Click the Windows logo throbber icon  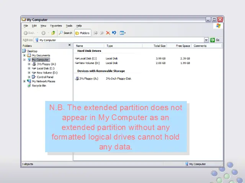218,26
